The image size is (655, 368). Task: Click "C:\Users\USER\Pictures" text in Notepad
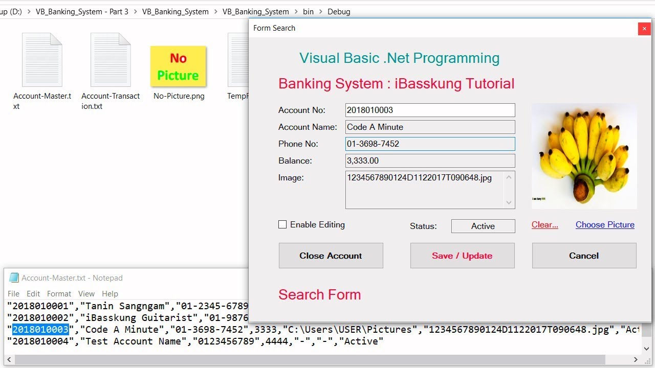[x=350, y=330]
